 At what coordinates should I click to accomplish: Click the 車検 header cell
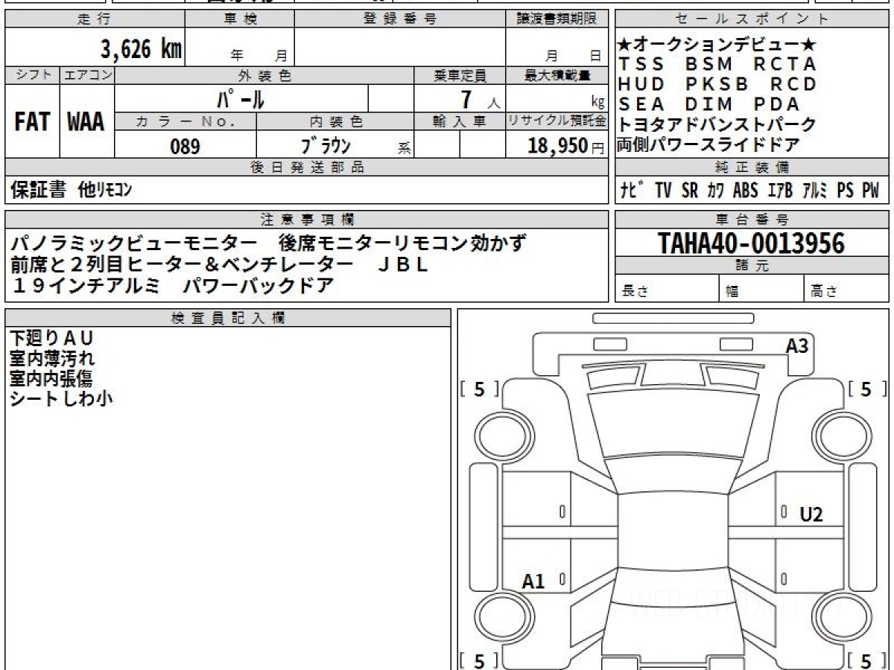(239, 19)
